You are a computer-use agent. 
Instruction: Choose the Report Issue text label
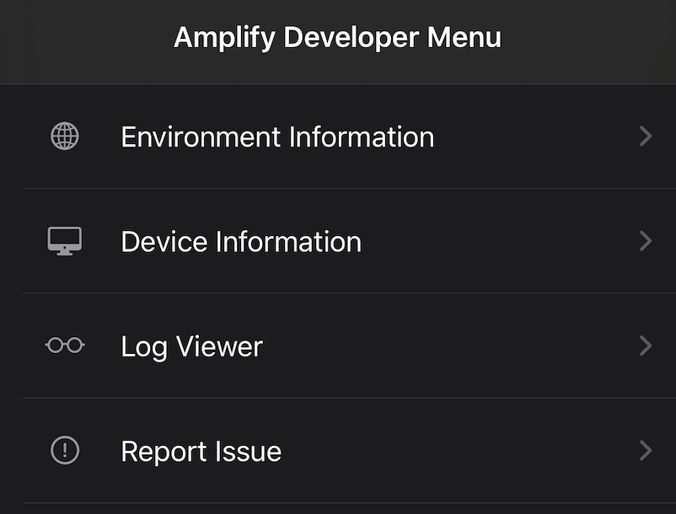(201, 452)
